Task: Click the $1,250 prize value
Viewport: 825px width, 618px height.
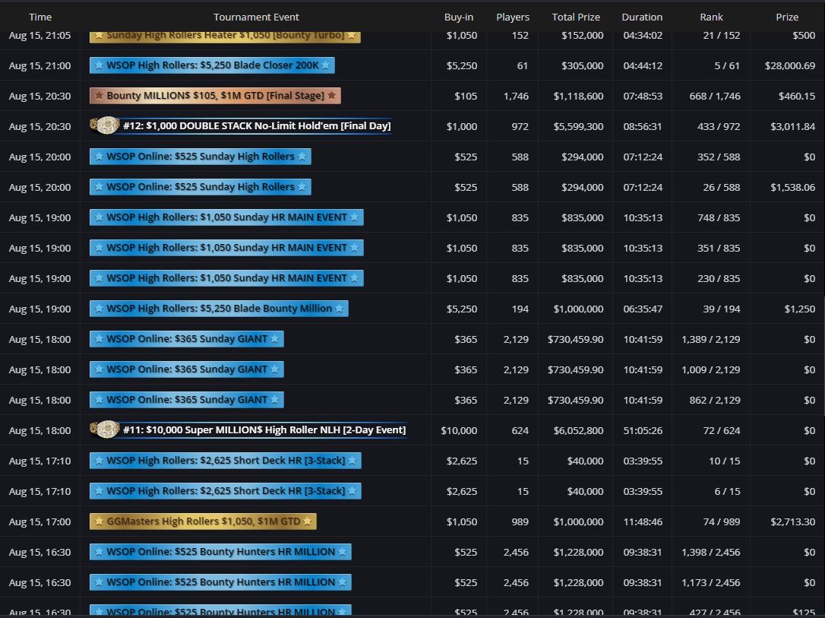Action: pos(800,309)
